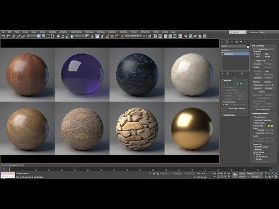Open the File menu
The height and width of the screenshot is (209, 279).
pos(3,32)
